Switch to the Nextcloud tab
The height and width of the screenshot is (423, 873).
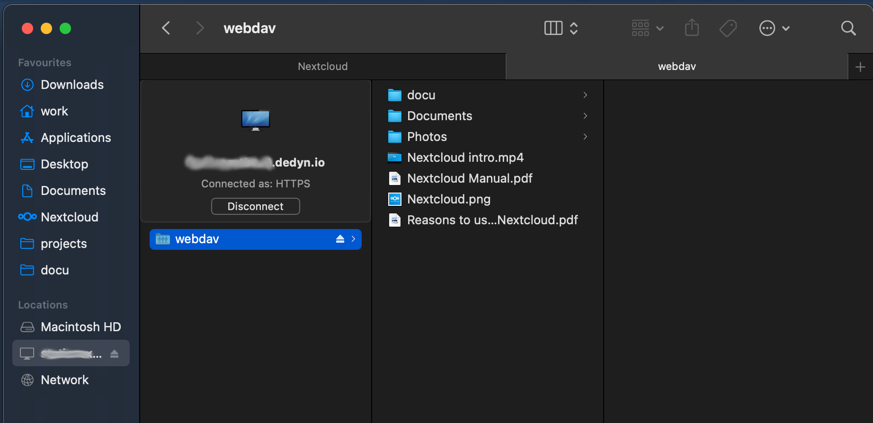pos(323,67)
